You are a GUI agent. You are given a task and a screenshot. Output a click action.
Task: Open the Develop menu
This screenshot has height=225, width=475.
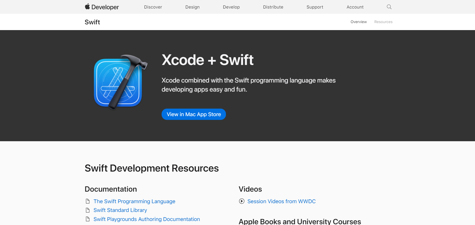231,7
